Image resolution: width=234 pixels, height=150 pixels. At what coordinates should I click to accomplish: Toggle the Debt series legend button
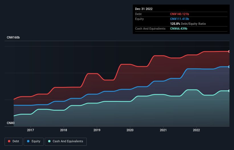point(14,141)
